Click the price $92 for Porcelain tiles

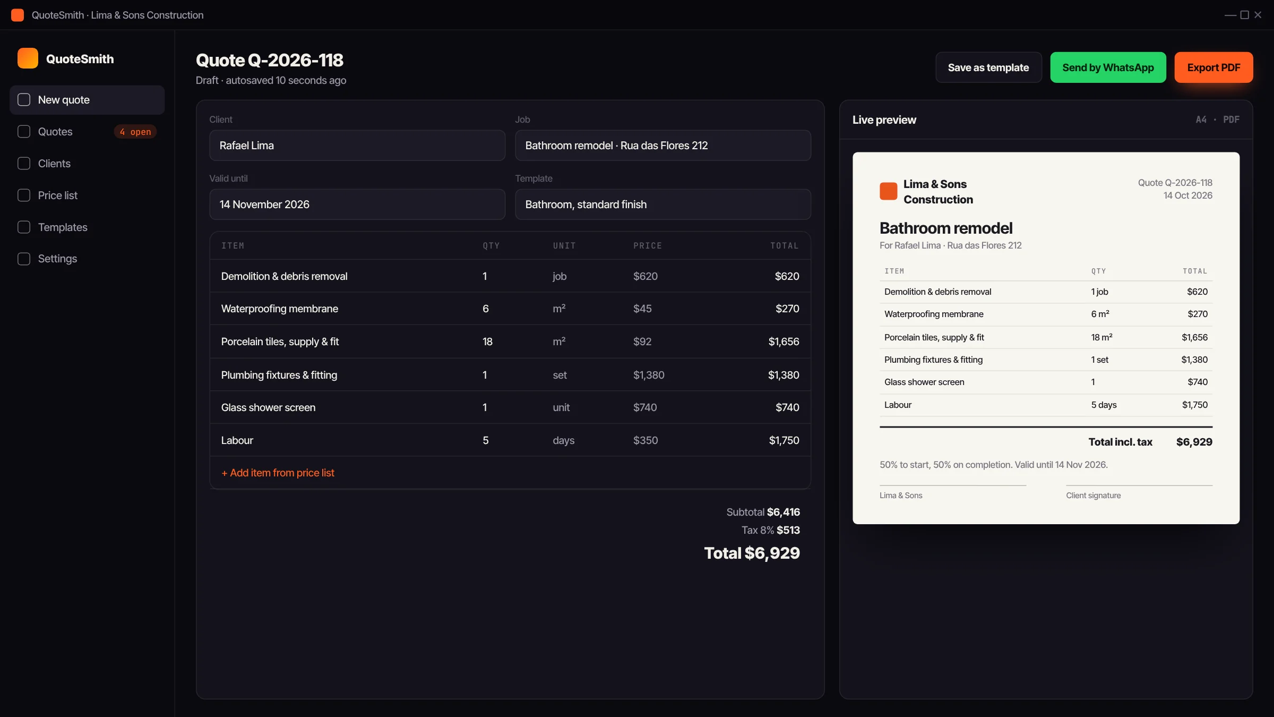(x=642, y=342)
